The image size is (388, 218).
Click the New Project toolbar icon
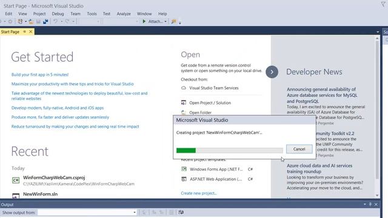20,22
